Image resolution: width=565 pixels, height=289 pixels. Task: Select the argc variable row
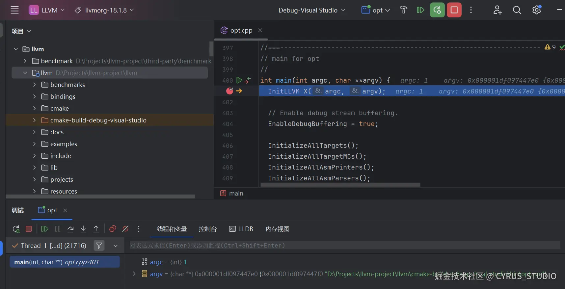344,262
